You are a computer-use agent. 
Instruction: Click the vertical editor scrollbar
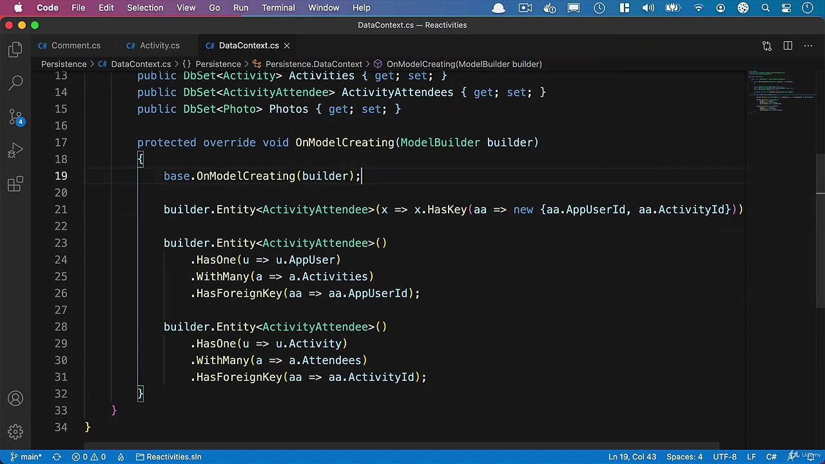[x=820, y=232]
